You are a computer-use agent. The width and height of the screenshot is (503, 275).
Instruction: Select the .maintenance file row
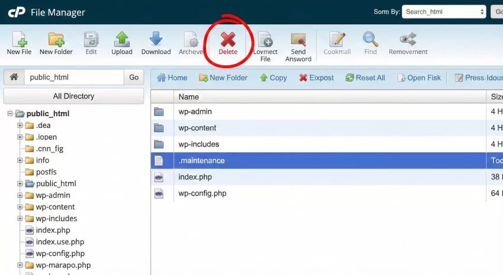327,161
